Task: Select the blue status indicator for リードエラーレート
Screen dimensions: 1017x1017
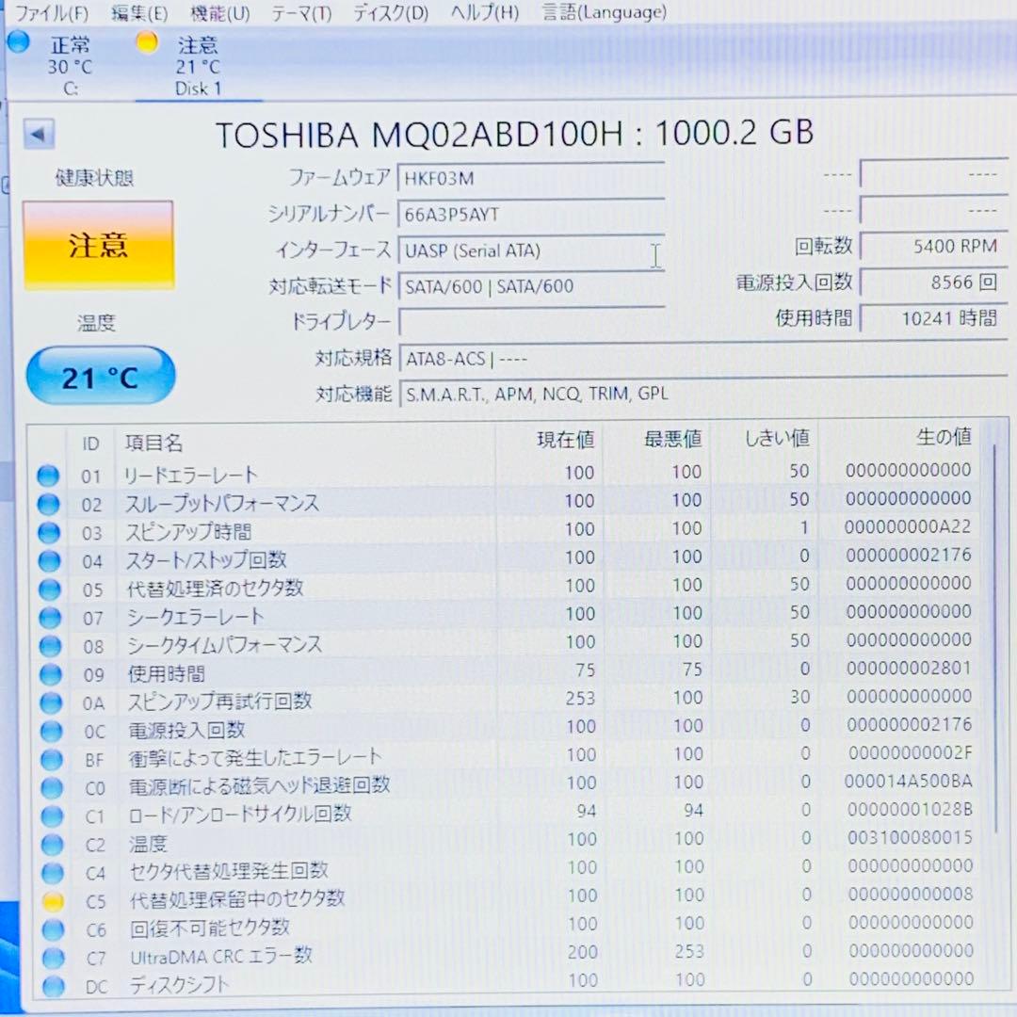Action: (48, 476)
